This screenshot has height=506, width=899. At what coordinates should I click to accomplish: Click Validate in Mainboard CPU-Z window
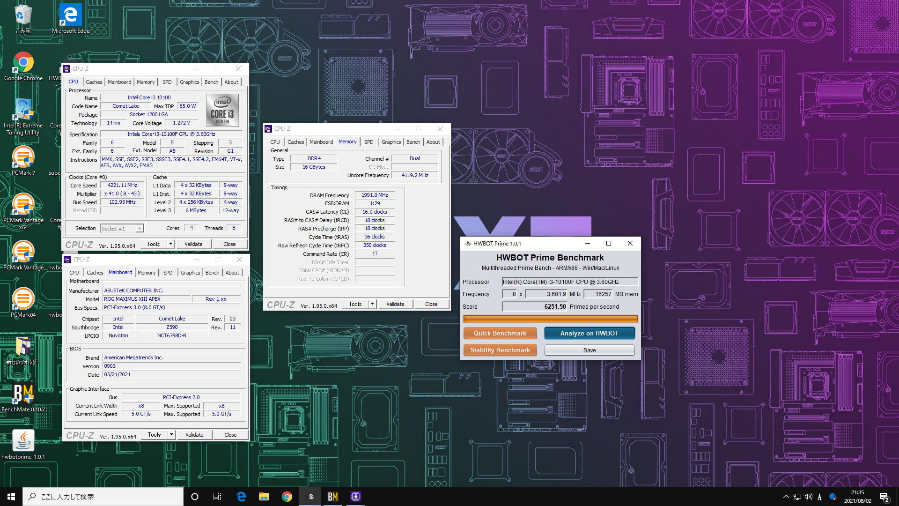point(194,435)
